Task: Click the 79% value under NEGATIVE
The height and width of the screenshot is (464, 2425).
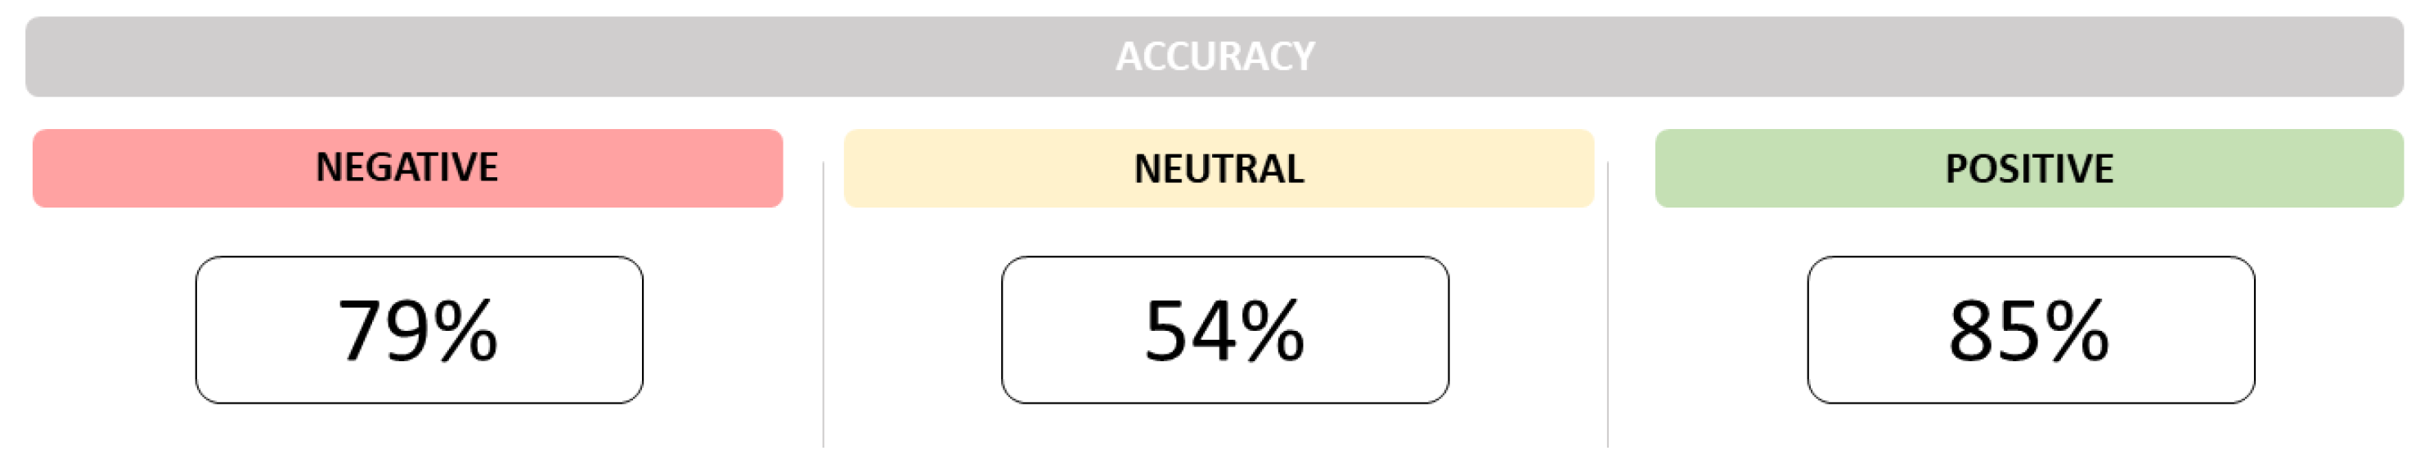Action: click(x=418, y=329)
